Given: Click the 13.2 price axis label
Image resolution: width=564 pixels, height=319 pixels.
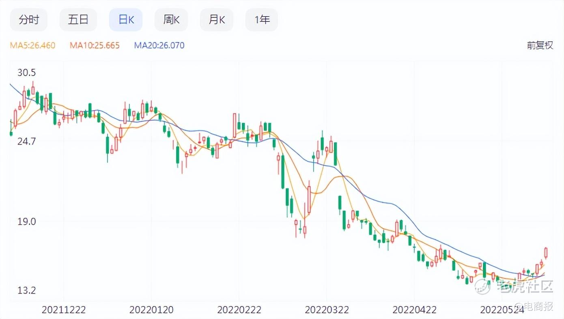Looking at the screenshot, I should coord(27,290).
